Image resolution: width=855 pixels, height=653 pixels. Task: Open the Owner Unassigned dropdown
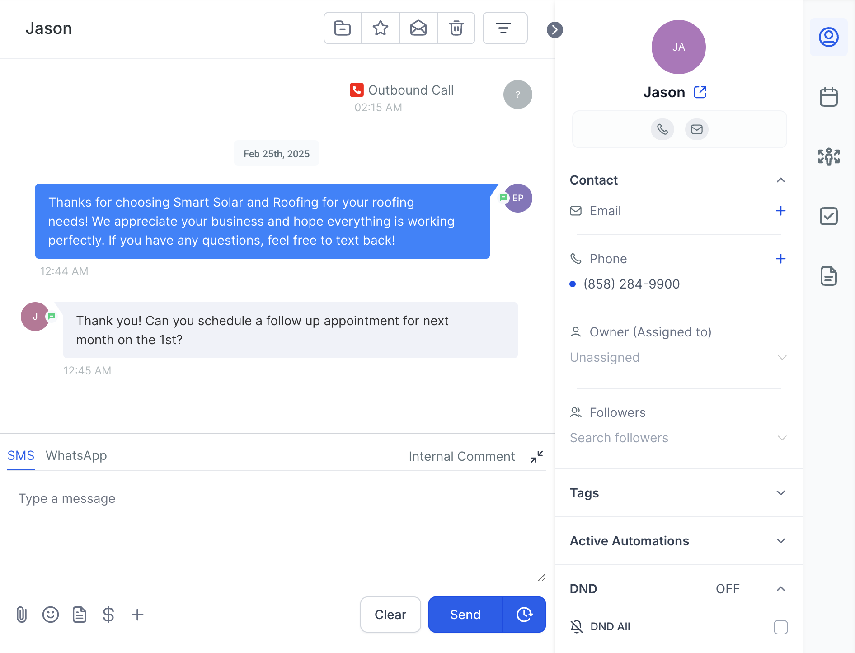point(678,357)
